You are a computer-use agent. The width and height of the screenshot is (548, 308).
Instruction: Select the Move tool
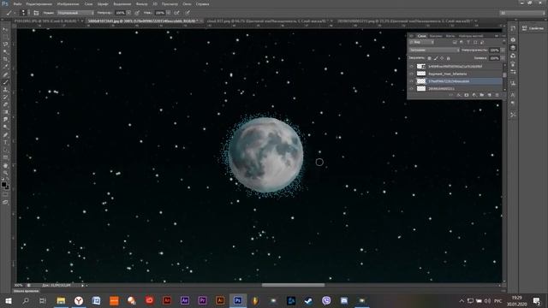tap(5, 29)
